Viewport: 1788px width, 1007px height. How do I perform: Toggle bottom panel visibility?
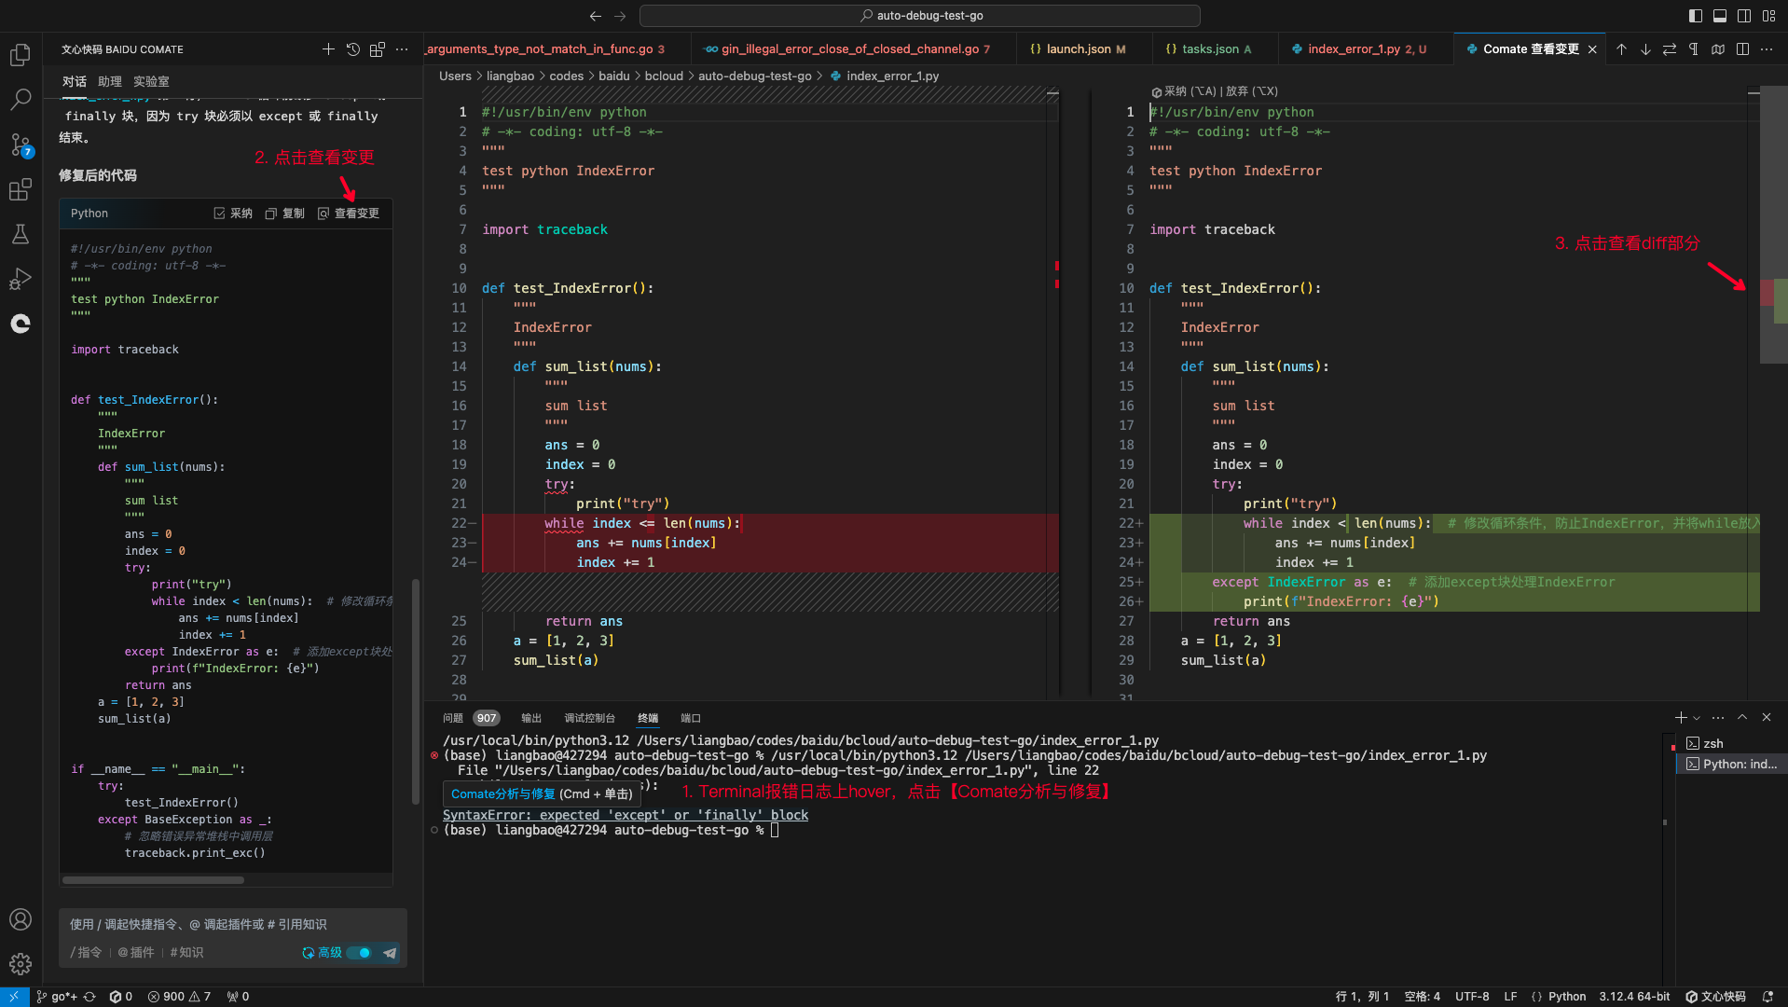1720,16
